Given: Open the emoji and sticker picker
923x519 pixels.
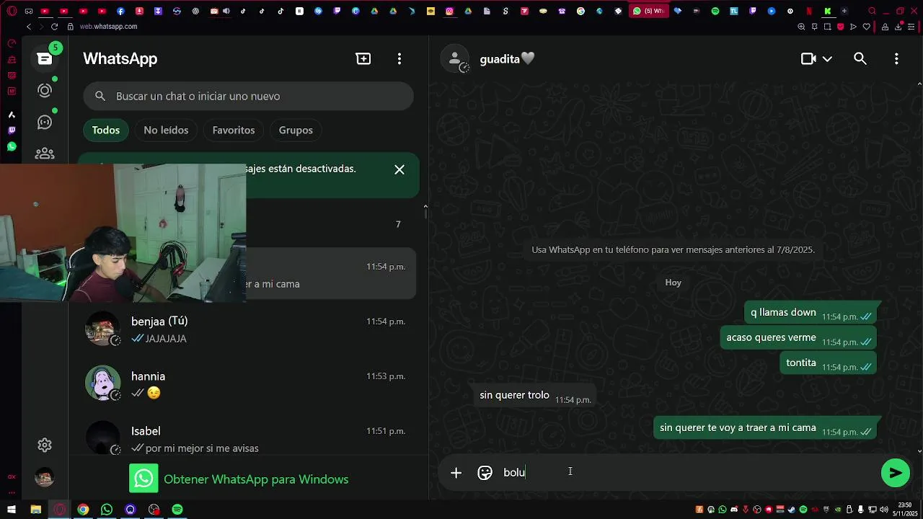Looking at the screenshot, I should pyautogui.click(x=485, y=473).
